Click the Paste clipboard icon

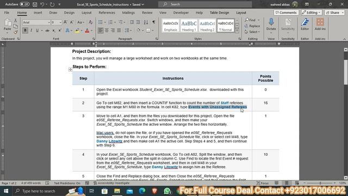coord(7,23)
